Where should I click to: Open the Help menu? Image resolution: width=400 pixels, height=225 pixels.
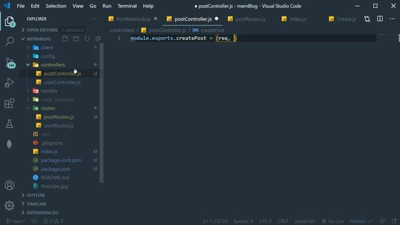(148, 6)
